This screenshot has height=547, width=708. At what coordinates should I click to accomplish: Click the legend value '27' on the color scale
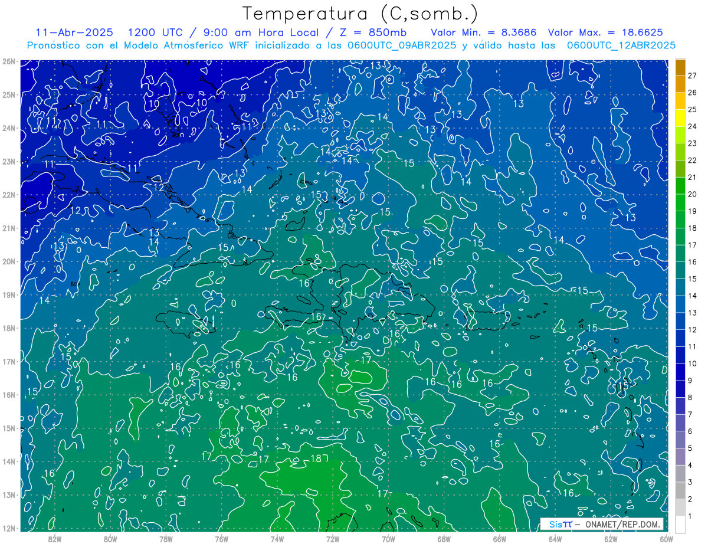693,76
